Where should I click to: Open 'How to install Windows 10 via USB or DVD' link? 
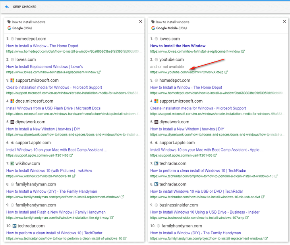(x=196, y=191)
